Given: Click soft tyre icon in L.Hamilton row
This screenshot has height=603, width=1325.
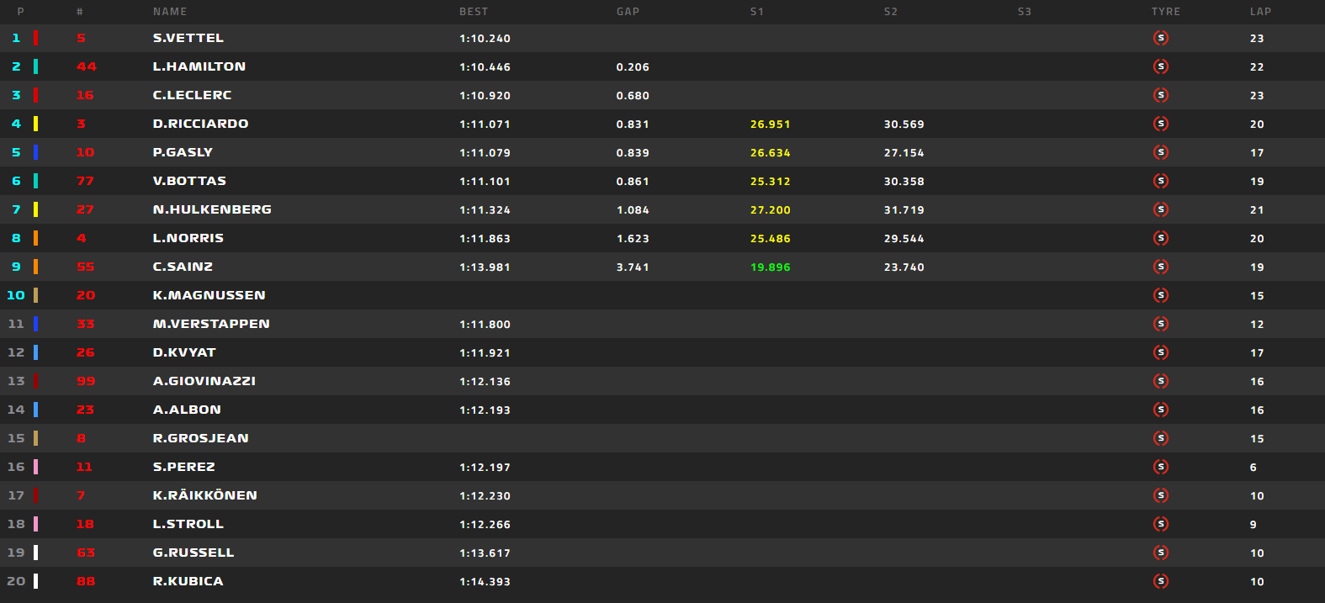Looking at the screenshot, I should pyautogui.click(x=1161, y=66).
